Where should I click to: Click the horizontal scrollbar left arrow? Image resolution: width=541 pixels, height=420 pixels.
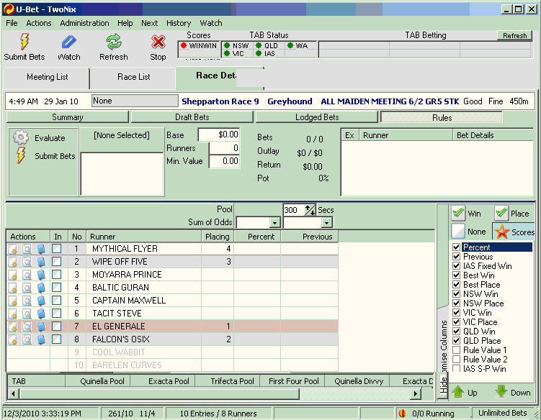(13, 393)
